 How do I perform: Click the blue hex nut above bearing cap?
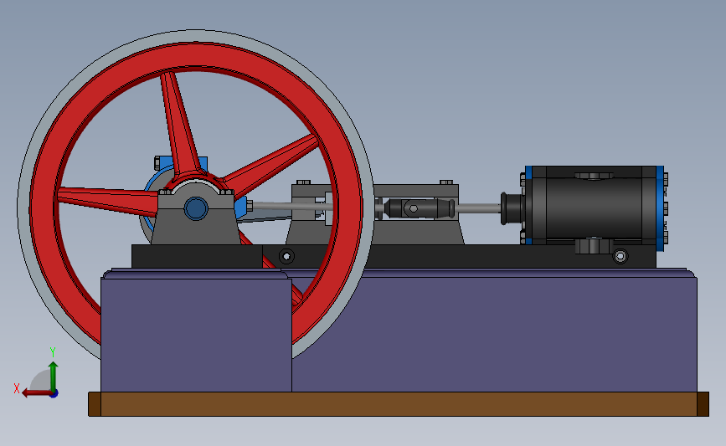[x=157, y=163]
